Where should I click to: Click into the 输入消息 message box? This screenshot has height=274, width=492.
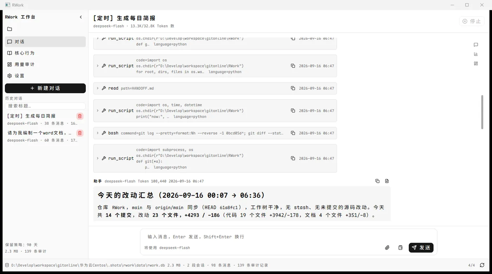[x=288, y=237]
